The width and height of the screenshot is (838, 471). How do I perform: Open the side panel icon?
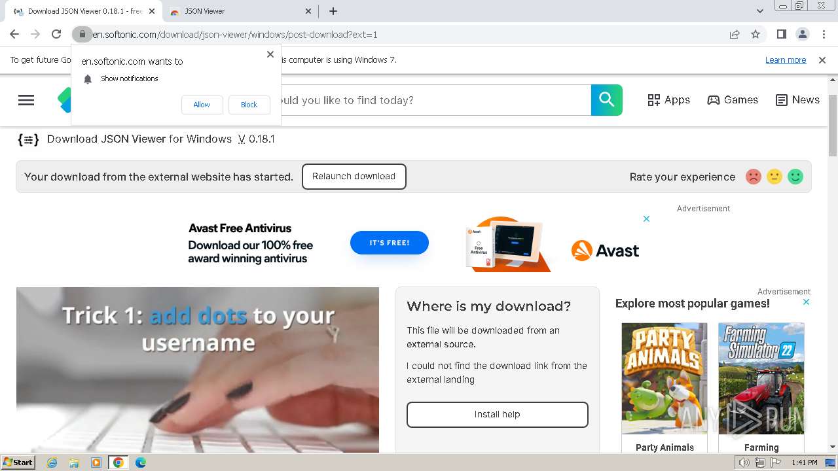(781, 34)
